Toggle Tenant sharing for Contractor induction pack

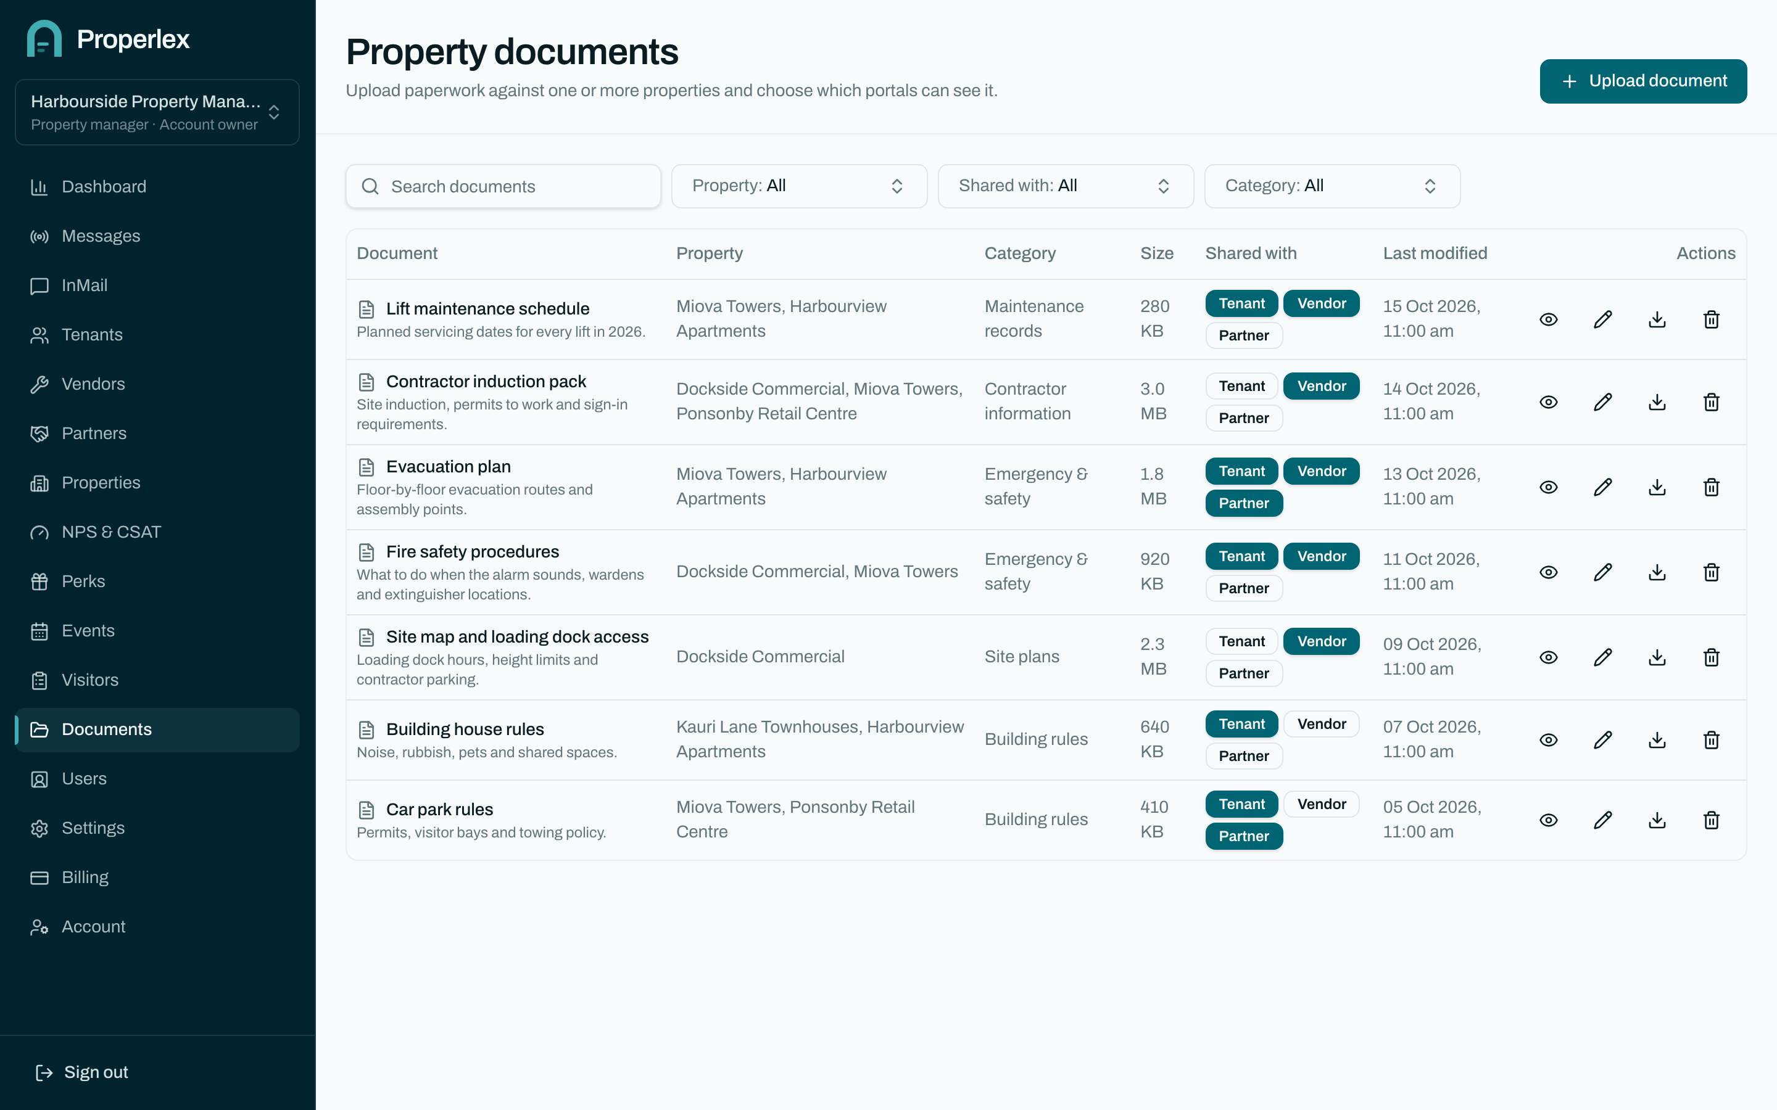(1241, 386)
